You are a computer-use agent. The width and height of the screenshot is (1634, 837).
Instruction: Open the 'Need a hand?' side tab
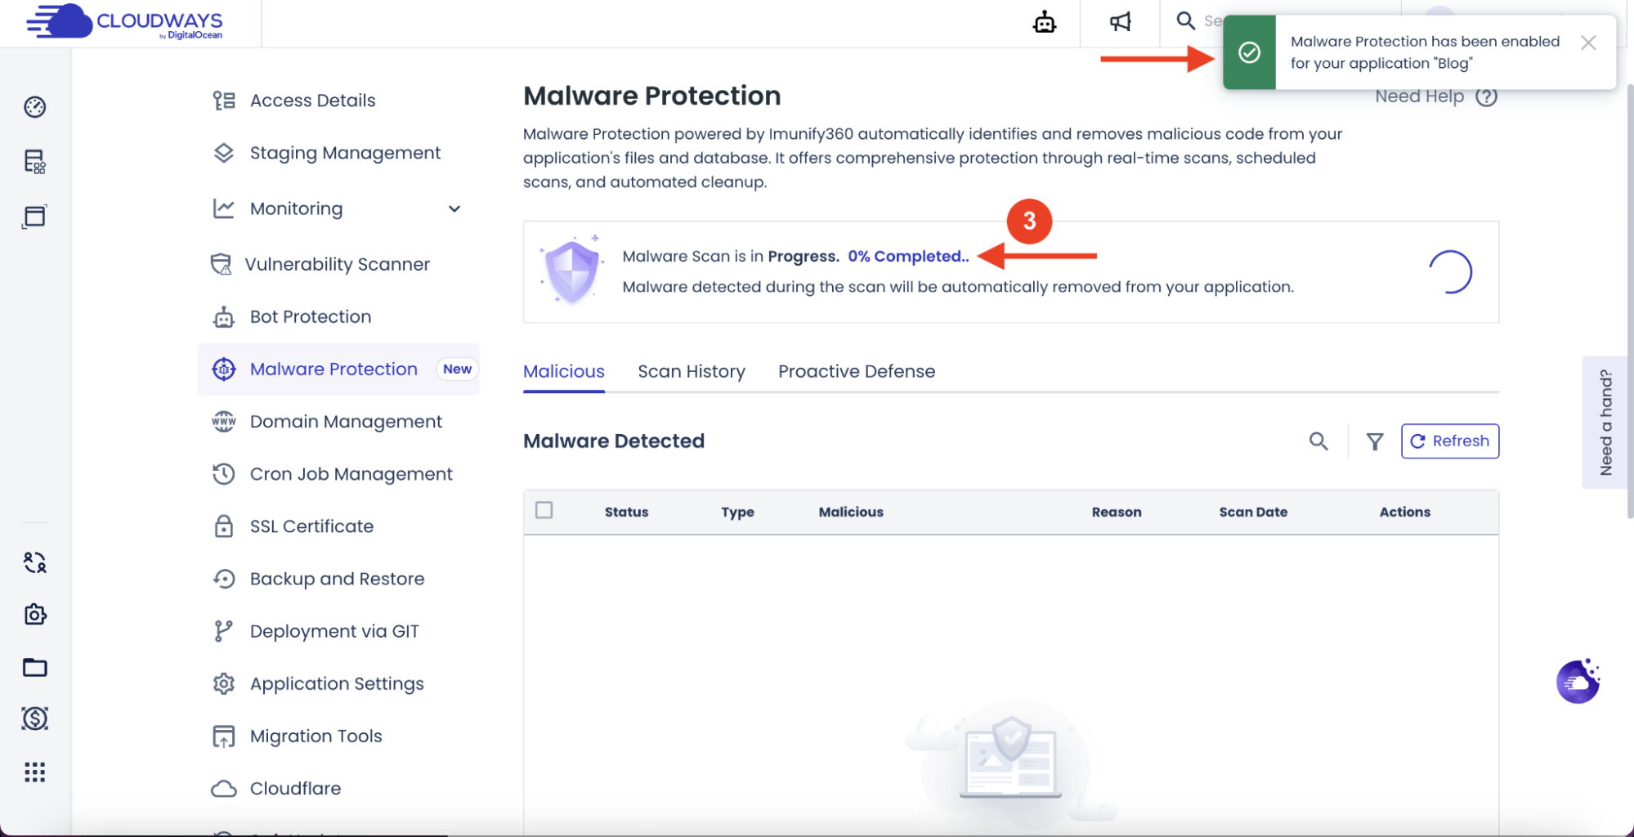[x=1605, y=423]
